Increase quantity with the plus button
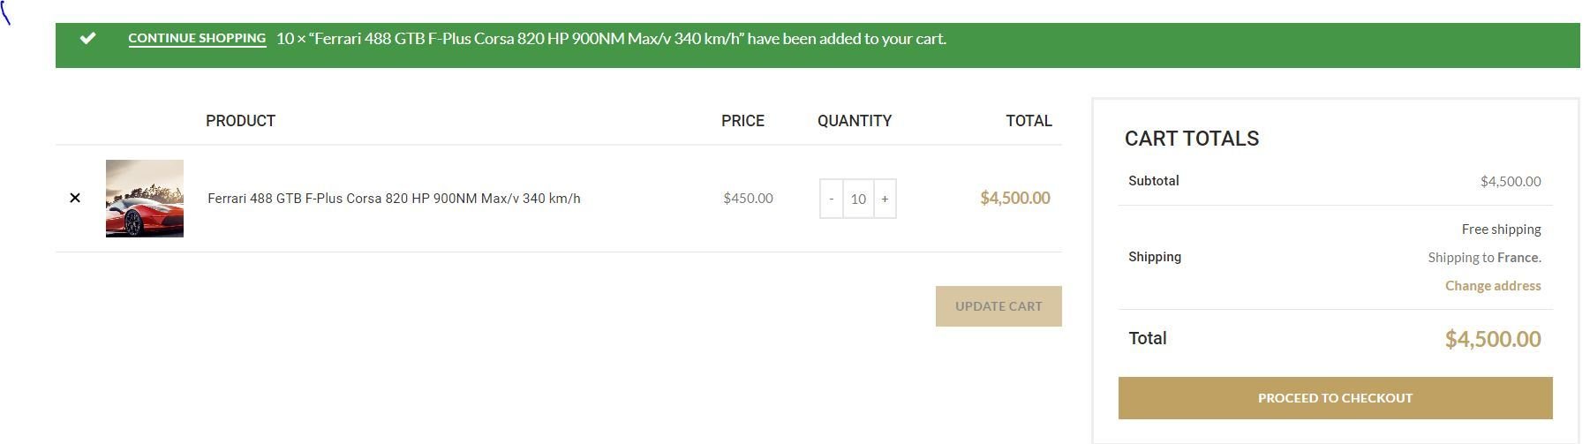The height and width of the screenshot is (444, 1590). 885,199
